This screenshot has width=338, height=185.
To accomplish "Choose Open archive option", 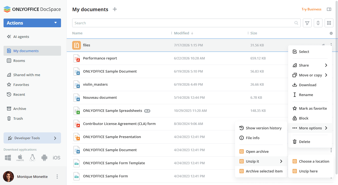I will [x=261, y=151].
